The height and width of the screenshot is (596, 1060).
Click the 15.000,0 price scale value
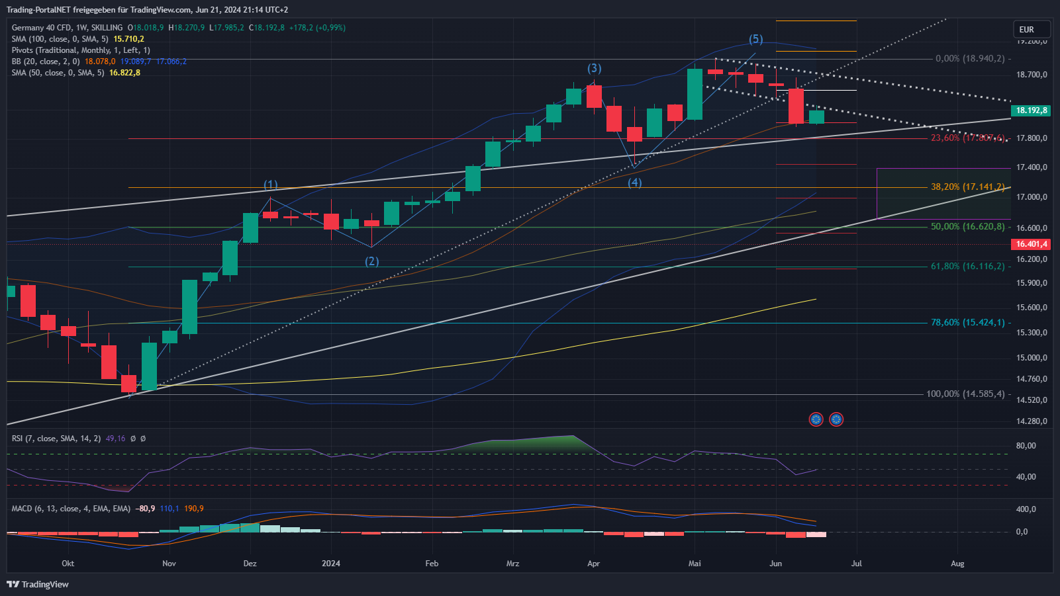pos(1032,358)
